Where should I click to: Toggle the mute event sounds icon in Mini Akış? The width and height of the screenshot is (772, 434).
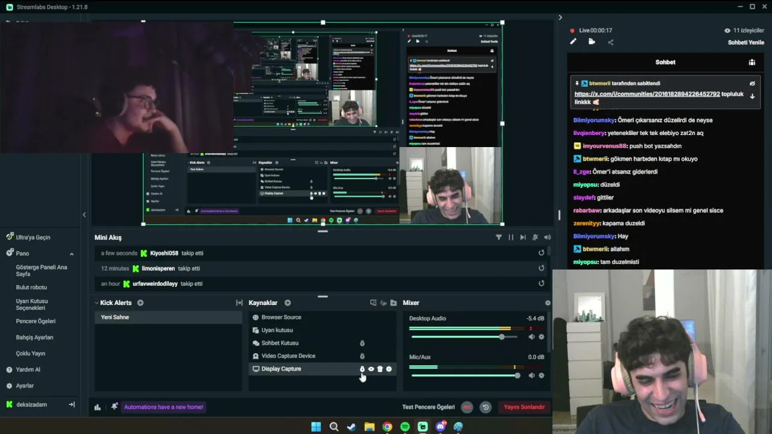click(x=535, y=237)
